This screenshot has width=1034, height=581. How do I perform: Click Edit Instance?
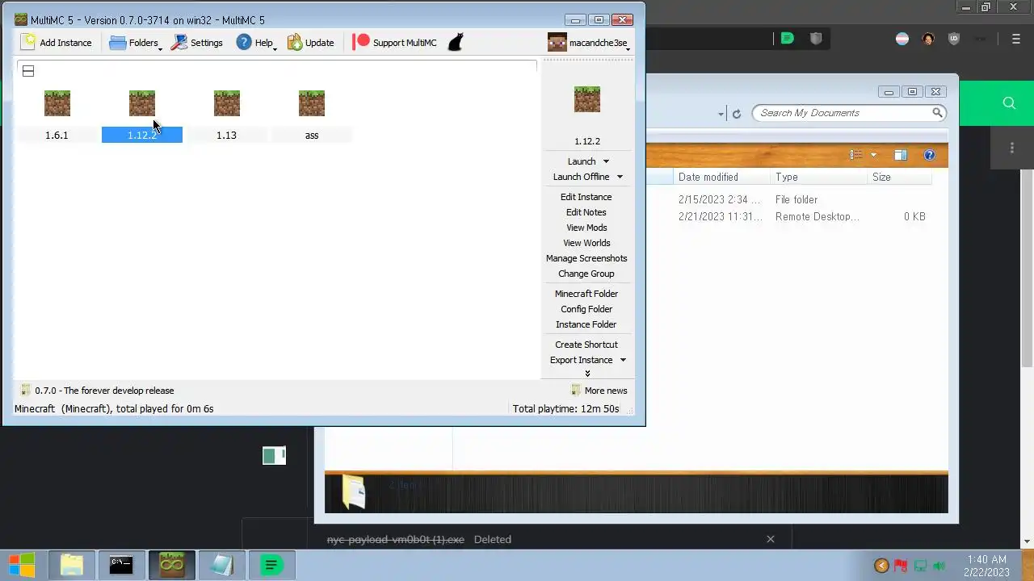coord(586,197)
